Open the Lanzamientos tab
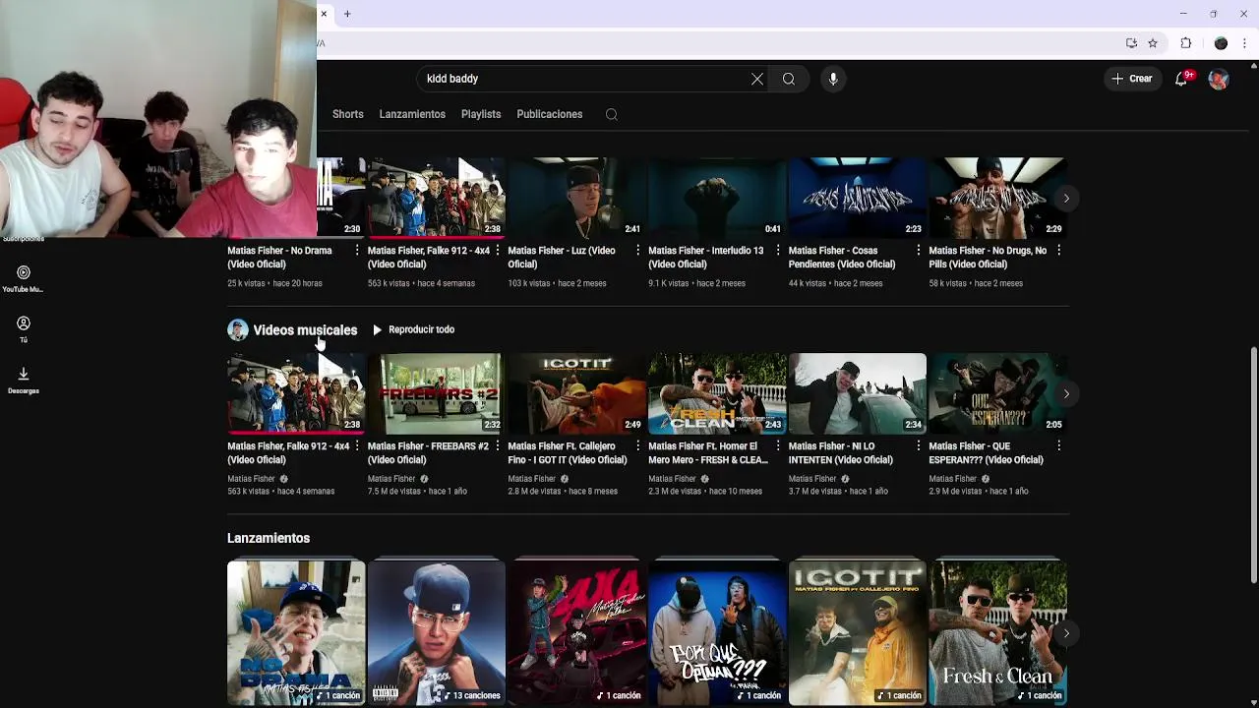The height and width of the screenshot is (708, 1259). pyautogui.click(x=412, y=114)
